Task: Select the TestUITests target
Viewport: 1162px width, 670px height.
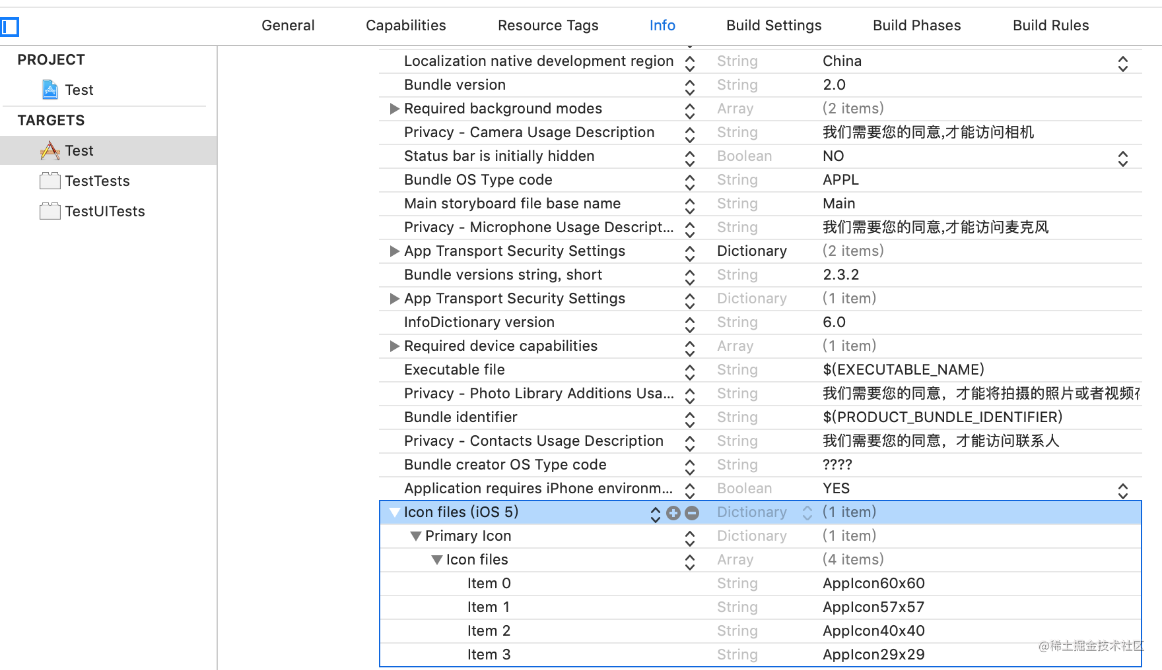Action: (x=104, y=211)
